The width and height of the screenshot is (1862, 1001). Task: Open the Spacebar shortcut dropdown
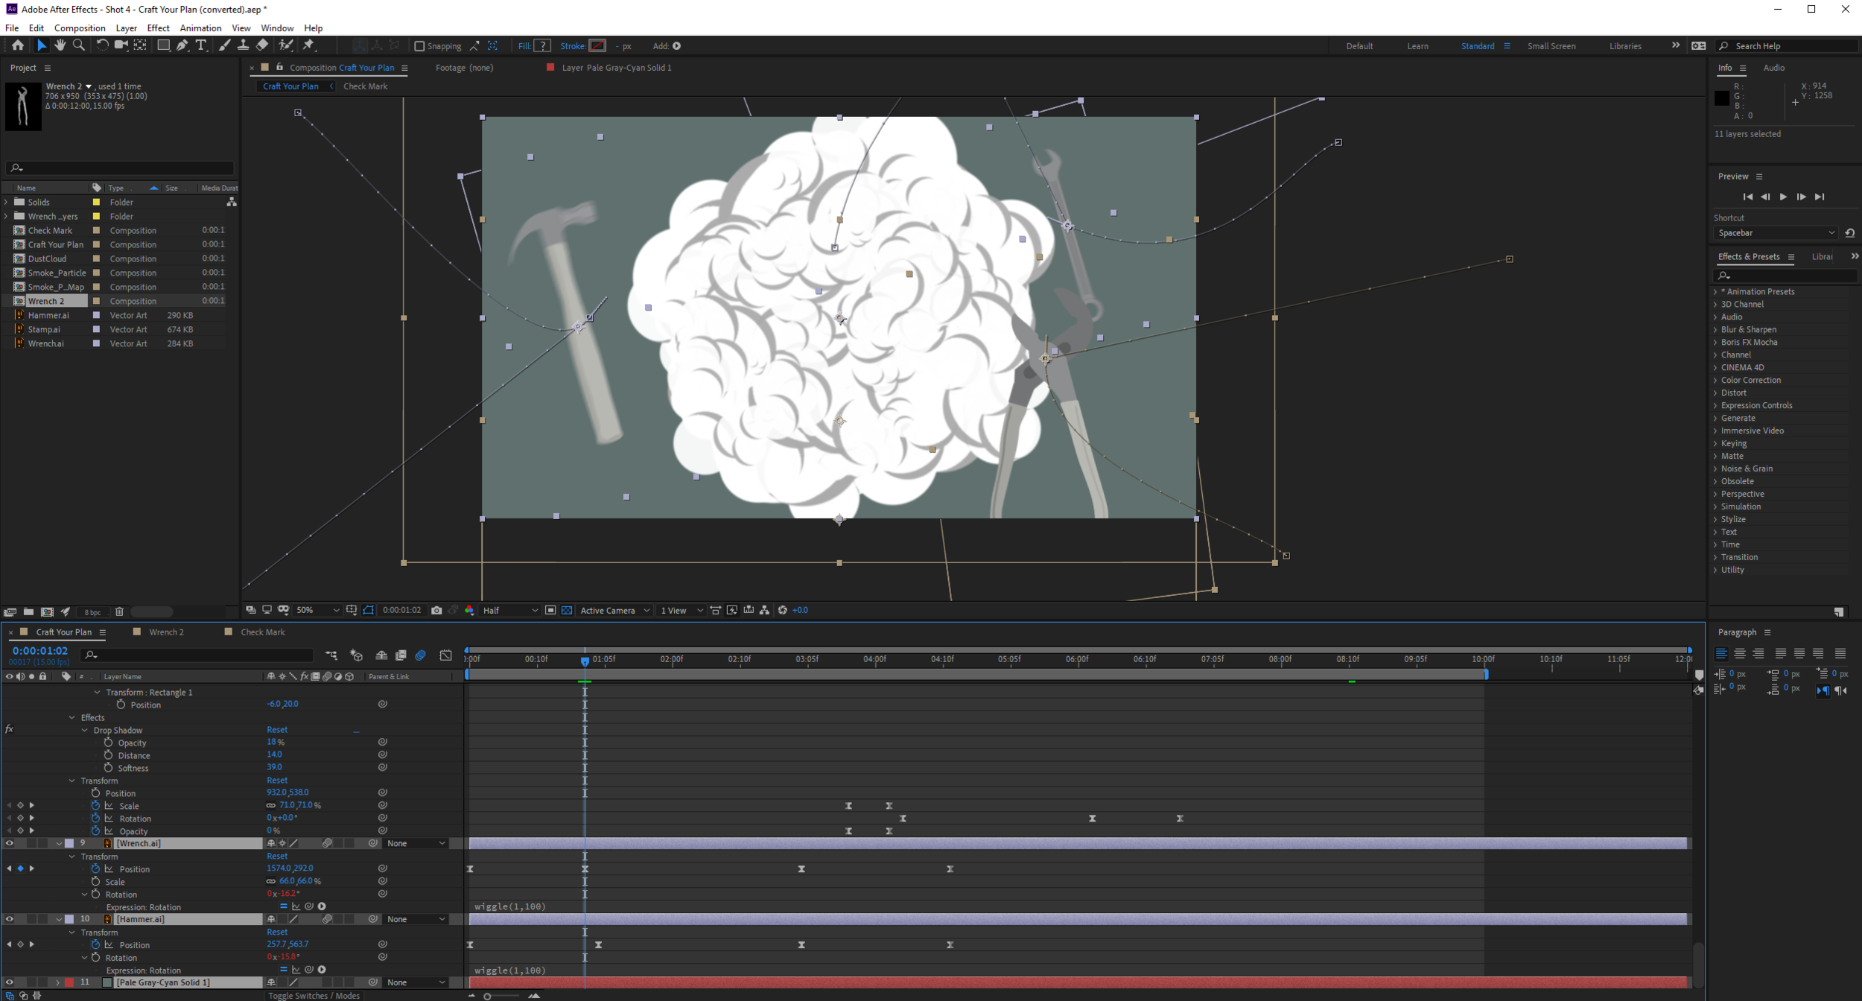point(1776,233)
